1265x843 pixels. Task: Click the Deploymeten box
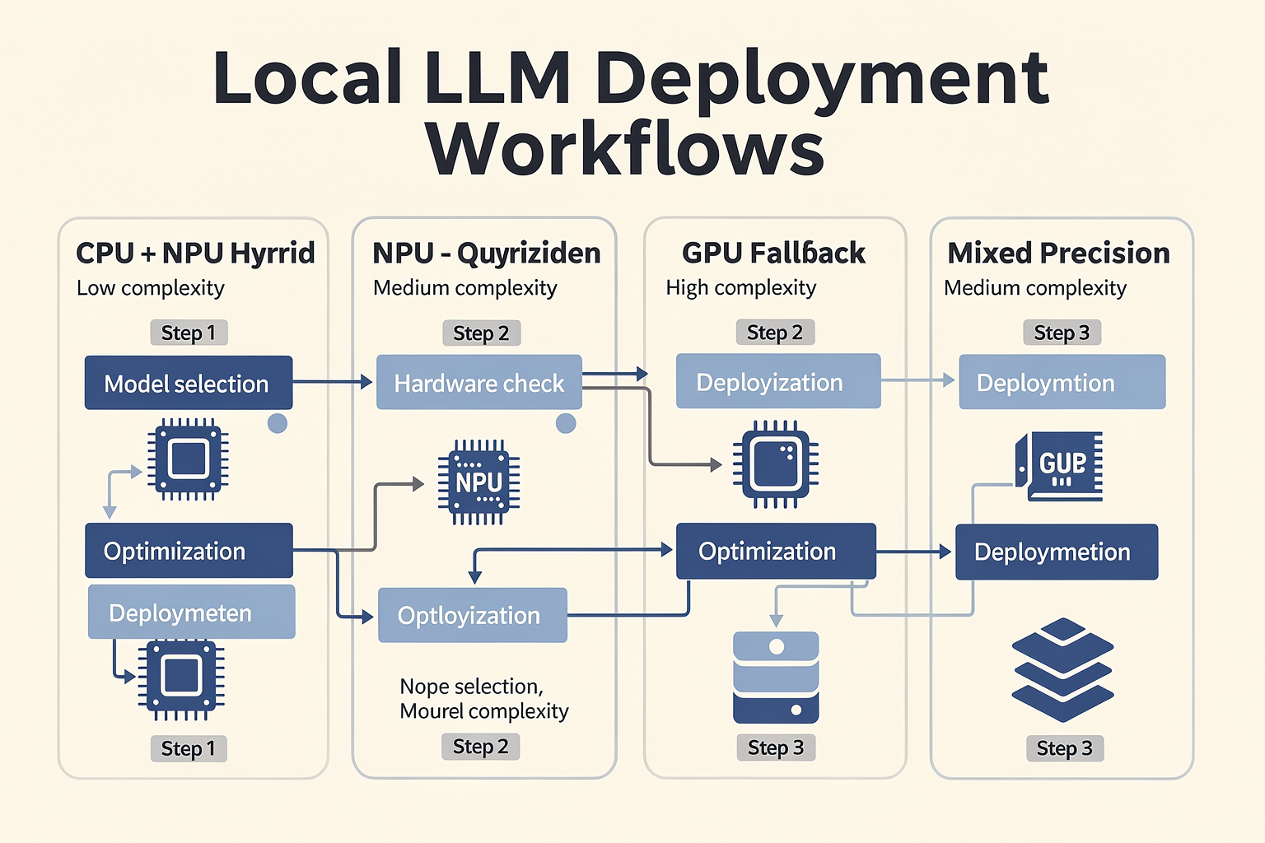pos(191,612)
